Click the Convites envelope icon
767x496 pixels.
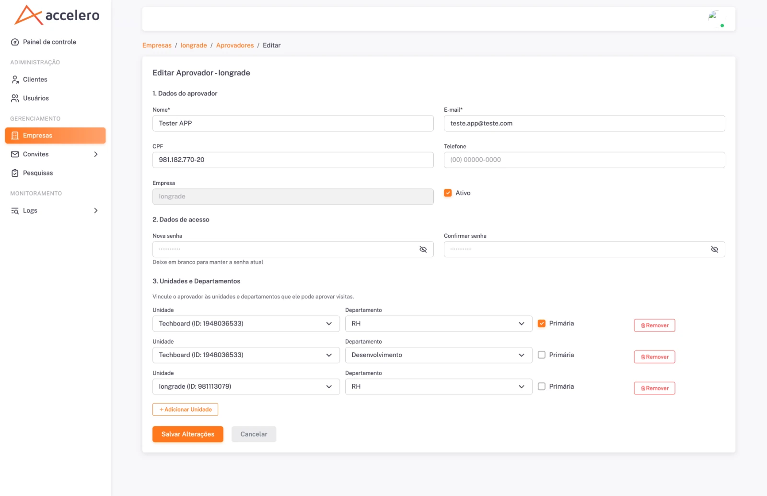[15, 154]
